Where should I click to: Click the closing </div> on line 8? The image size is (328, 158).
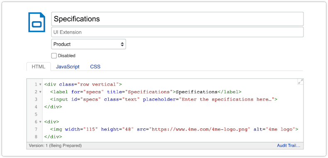(53, 137)
